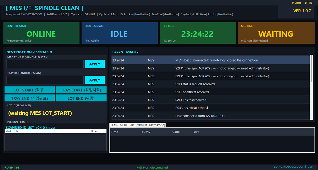Click the RCMD fail history 'Time' header
Image resolution: width=318 pixels, height=170 pixels.
point(115,132)
